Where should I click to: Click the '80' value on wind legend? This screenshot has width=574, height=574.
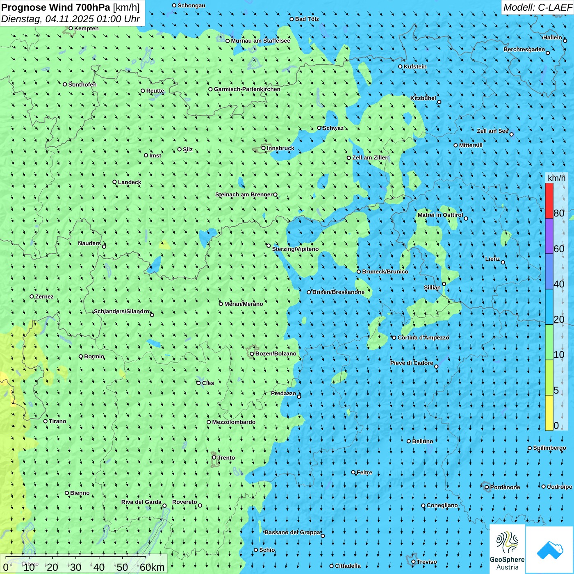point(559,213)
